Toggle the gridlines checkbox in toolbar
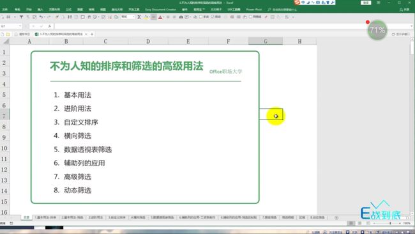The image size is (415, 234). pyautogui.click(x=250, y=17)
